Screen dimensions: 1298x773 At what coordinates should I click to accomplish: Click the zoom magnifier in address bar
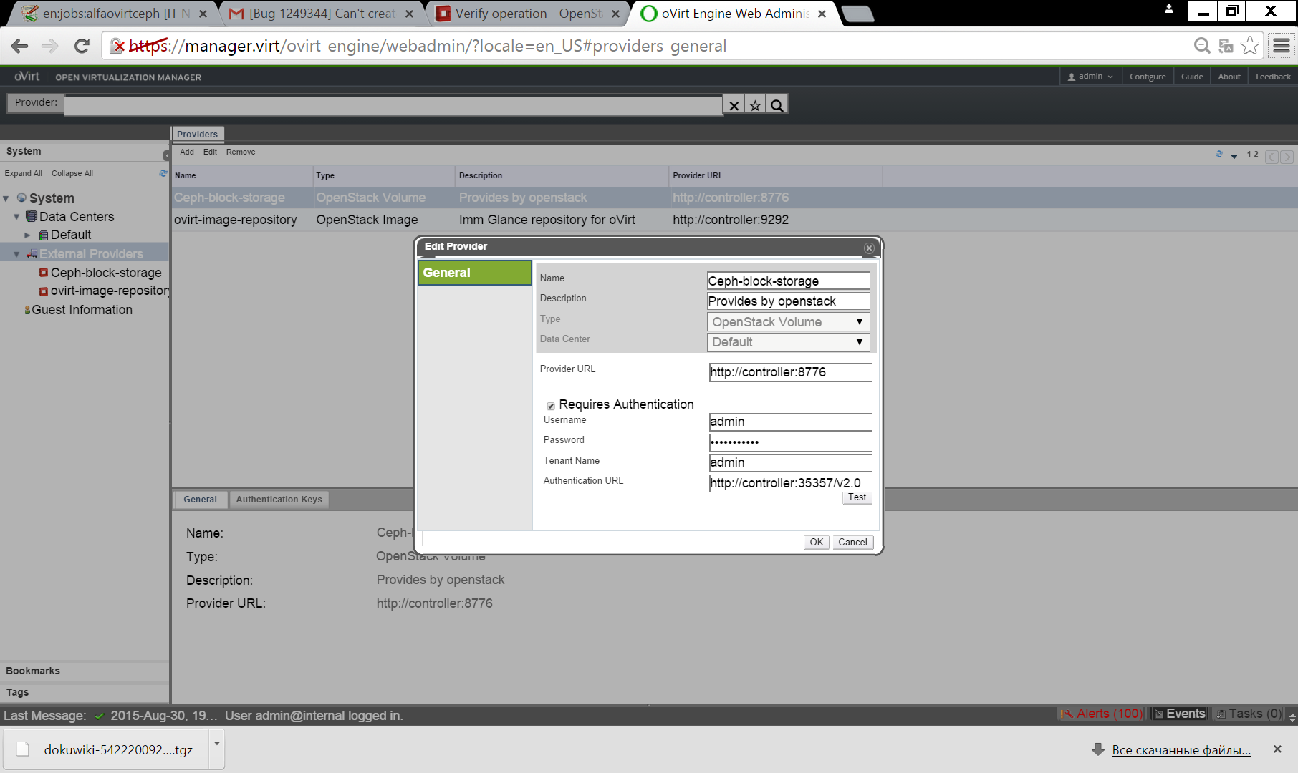[1202, 46]
